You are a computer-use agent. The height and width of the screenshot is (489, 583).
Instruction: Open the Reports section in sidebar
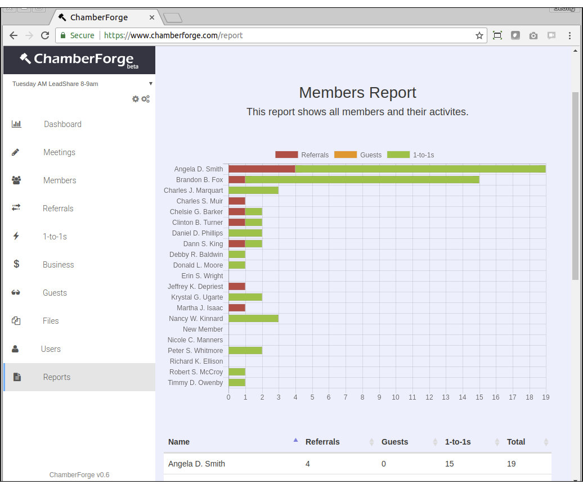coord(56,377)
